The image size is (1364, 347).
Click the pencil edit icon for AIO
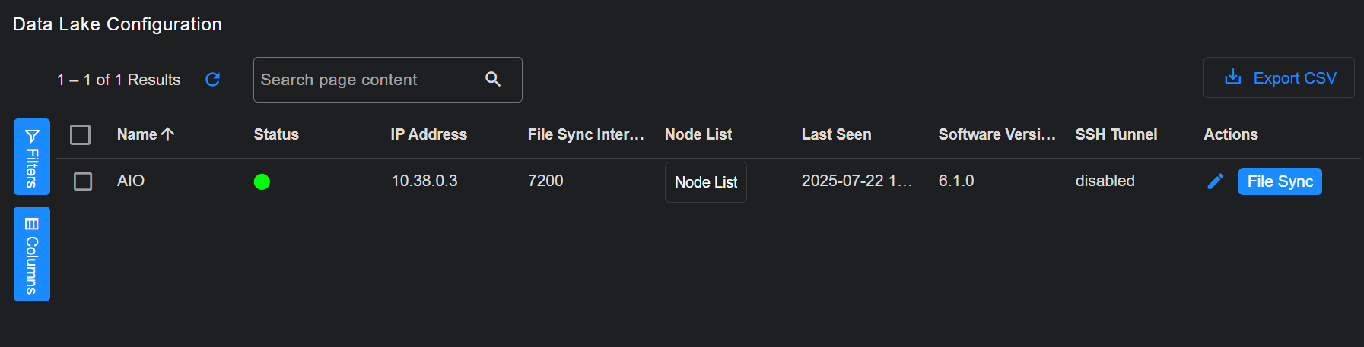pos(1215,181)
